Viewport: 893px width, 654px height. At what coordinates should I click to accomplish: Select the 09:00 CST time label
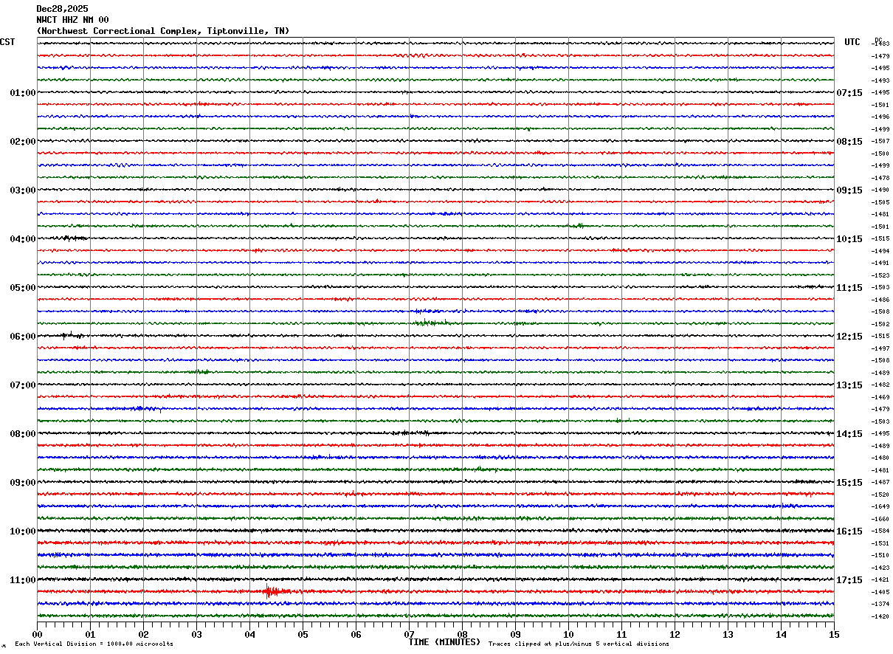pyautogui.click(x=23, y=483)
